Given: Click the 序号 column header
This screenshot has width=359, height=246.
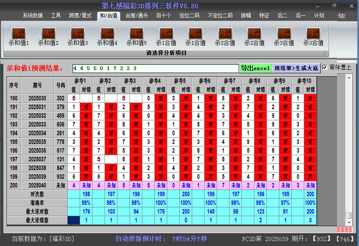Looking at the screenshot, I should [x=14, y=85].
